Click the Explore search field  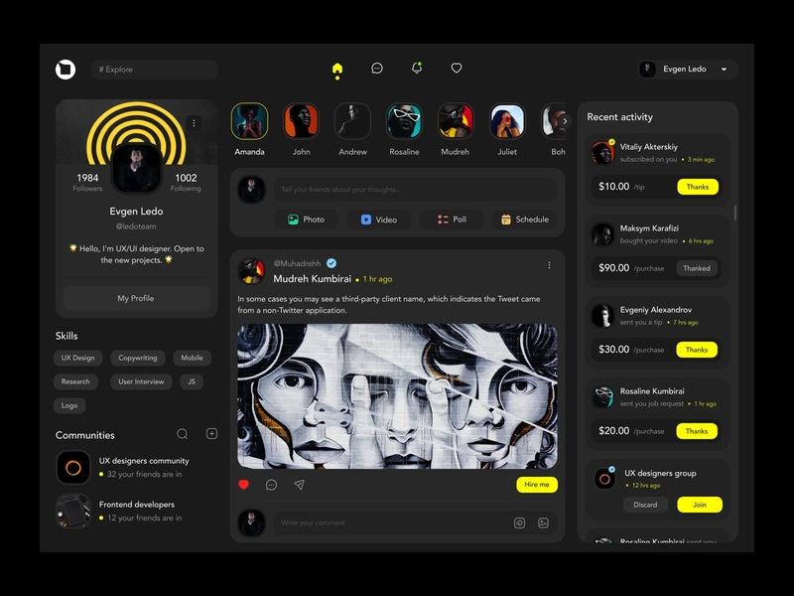click(x=154, y=70)
